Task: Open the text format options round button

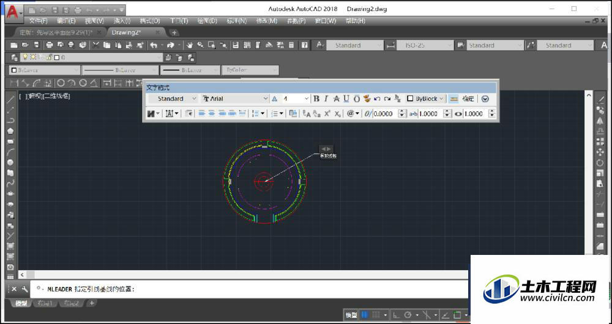Action: [485, 98]
